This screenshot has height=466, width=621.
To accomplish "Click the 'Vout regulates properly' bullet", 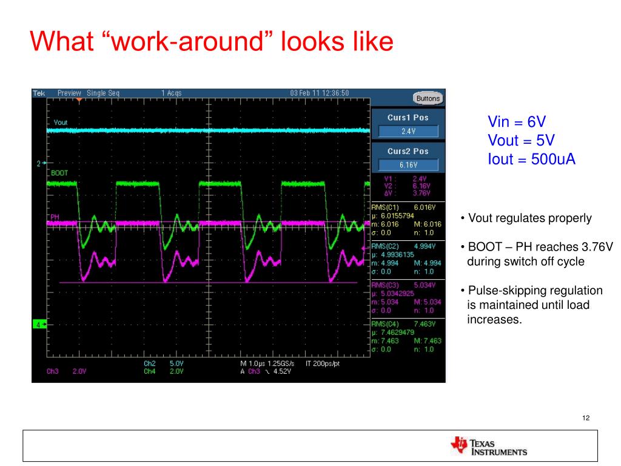I will coord(526,218).
